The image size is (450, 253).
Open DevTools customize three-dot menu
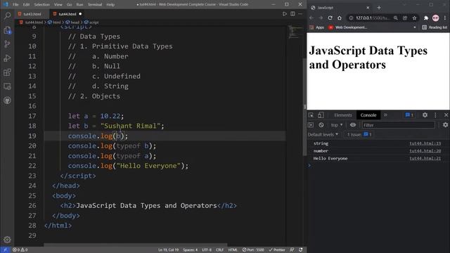(x=435, y=115)
